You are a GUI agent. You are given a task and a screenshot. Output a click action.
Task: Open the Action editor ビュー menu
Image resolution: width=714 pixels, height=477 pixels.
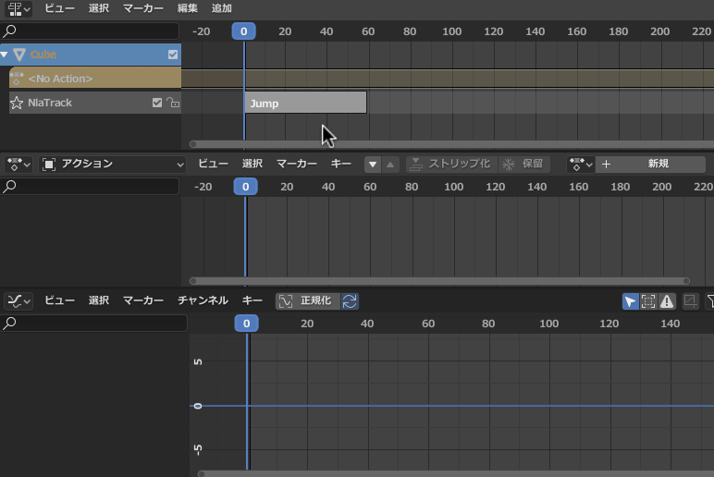point(213,164)
